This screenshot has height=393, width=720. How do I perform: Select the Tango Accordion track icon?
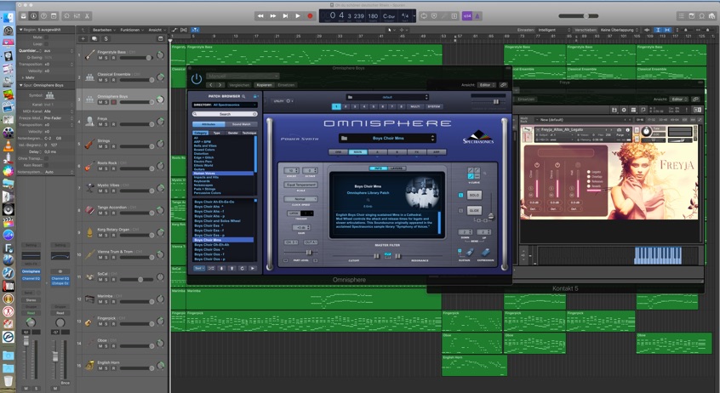(x=89, y=210)
